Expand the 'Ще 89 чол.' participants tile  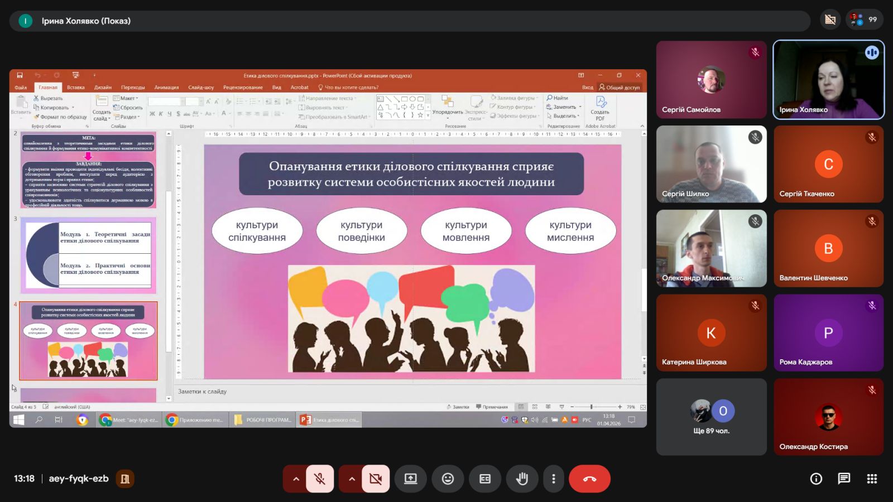(x=711, y=417)
